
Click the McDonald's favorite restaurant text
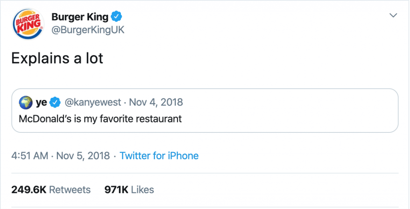[x=100, y=119]
